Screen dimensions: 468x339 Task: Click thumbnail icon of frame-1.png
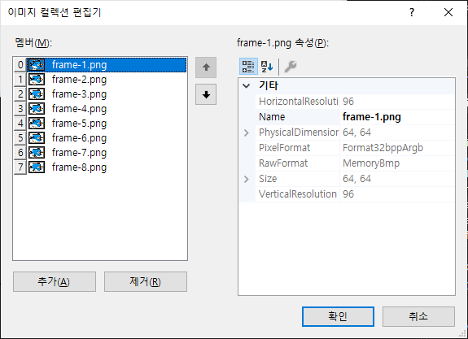[37, 65]
